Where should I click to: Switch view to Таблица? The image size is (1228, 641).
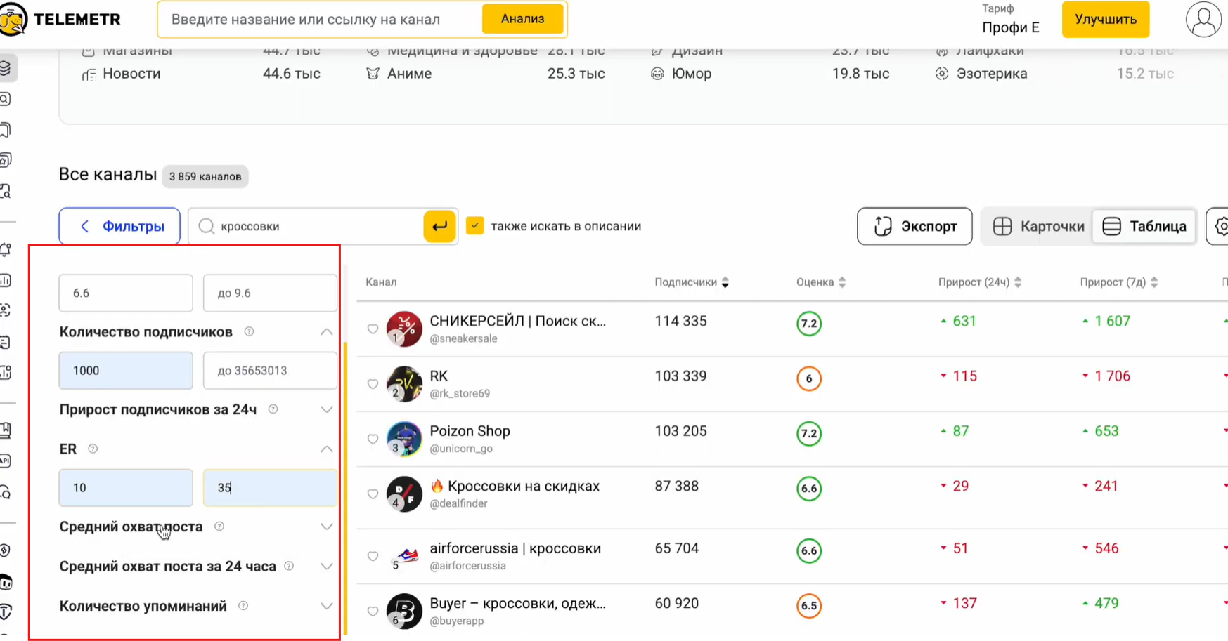(1144, 226)
